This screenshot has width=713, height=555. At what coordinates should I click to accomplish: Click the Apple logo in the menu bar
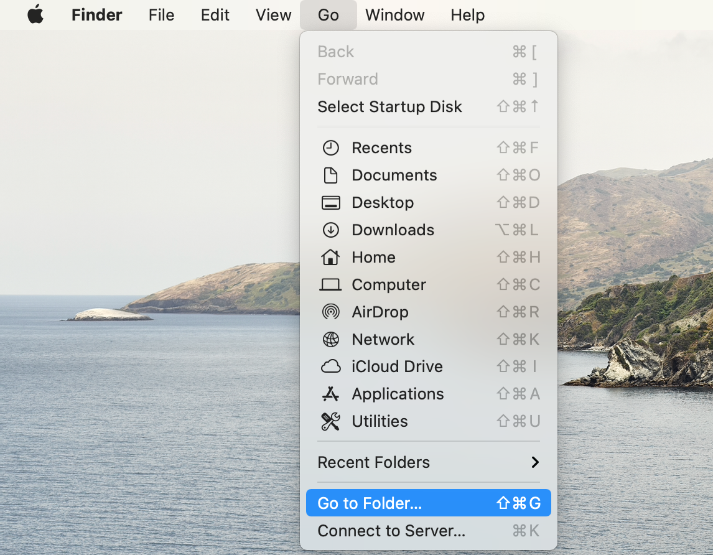(x=35, y=14)
